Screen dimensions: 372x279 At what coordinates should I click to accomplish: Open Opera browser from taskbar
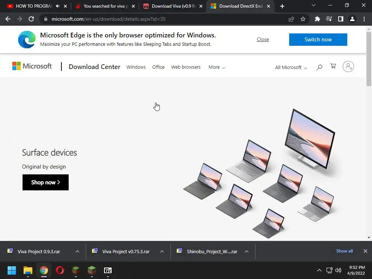coord(60,270)
